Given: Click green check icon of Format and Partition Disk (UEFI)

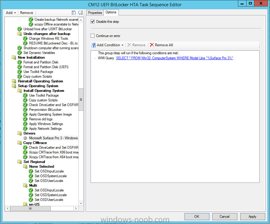Looking at the screenshot, I should (20, 67).
